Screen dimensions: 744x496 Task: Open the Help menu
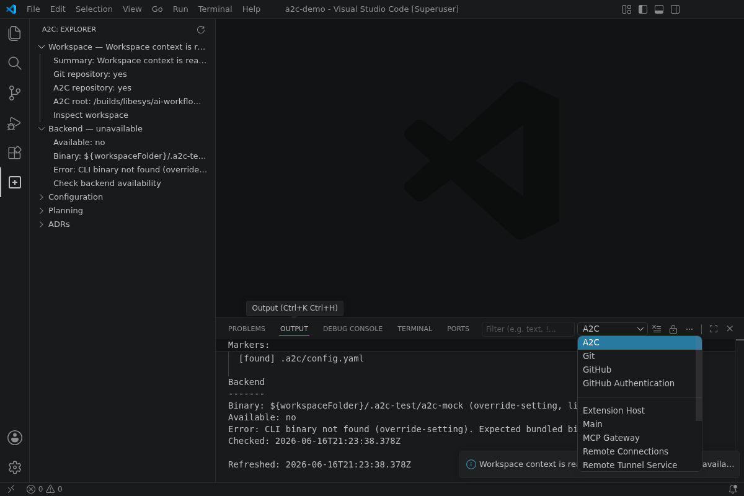point(251,9)
